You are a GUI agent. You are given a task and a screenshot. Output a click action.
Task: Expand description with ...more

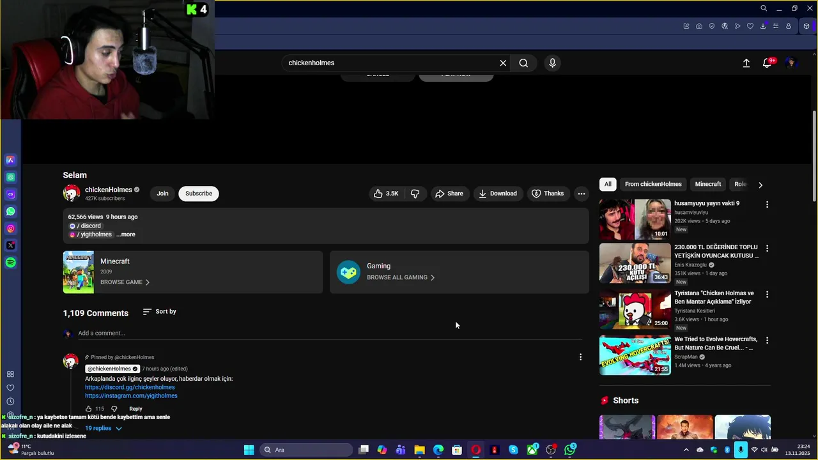click(126, 234)
